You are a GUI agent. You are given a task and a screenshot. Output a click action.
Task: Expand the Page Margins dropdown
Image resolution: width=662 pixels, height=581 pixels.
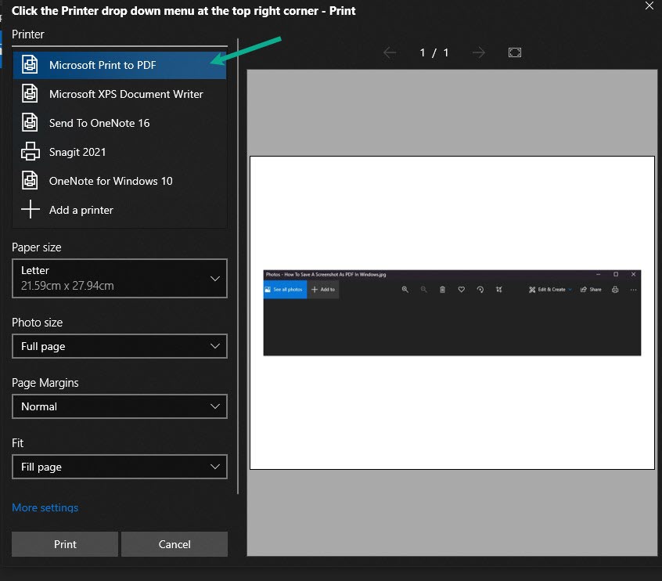[x=119, y=406]
